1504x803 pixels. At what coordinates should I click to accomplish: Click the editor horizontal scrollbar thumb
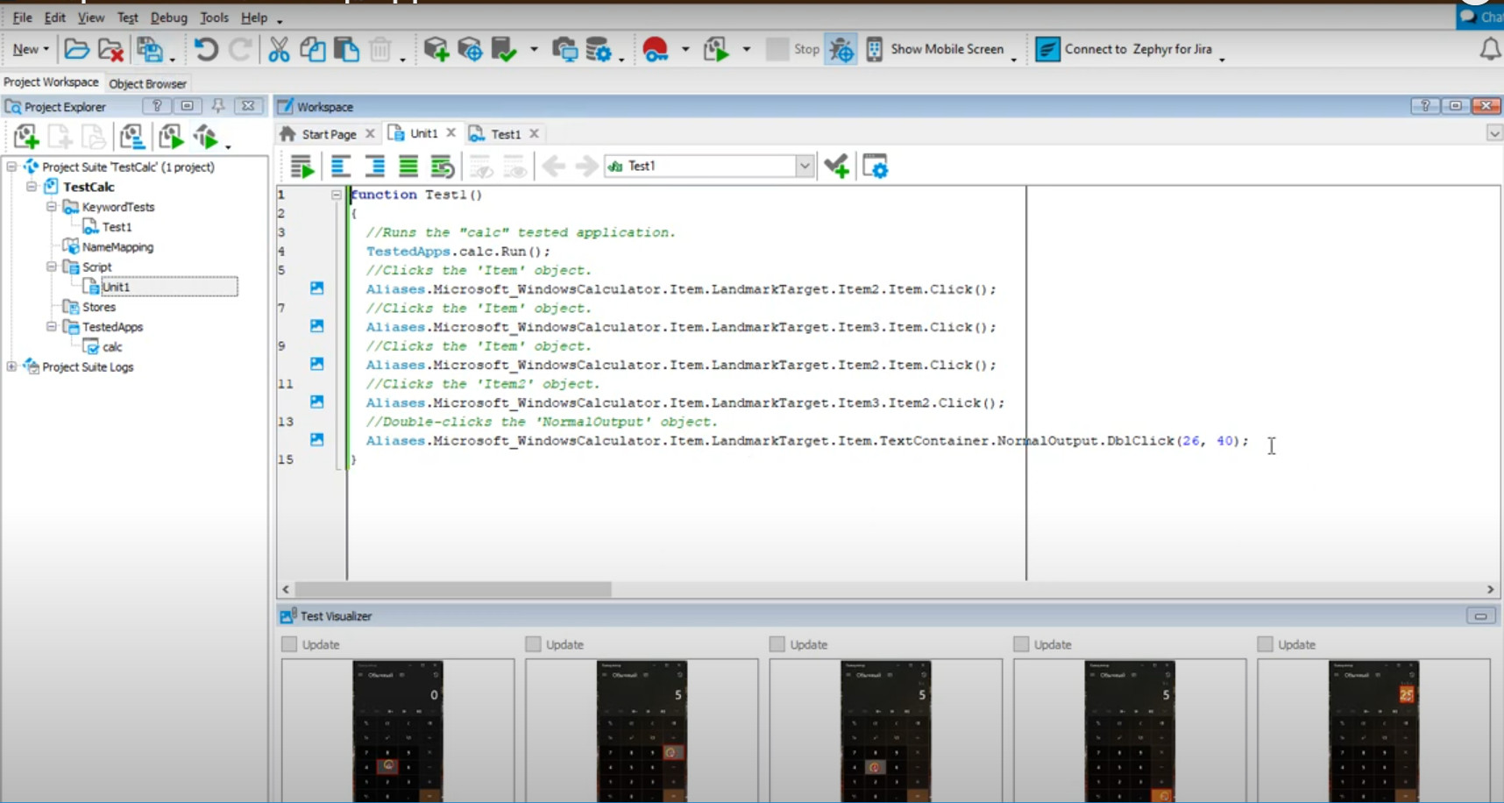pos(452,590)
